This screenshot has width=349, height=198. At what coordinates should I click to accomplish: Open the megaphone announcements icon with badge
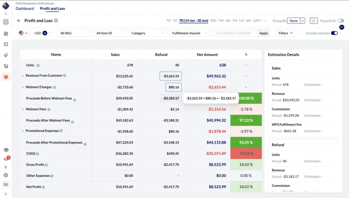[x=6, y=159]
